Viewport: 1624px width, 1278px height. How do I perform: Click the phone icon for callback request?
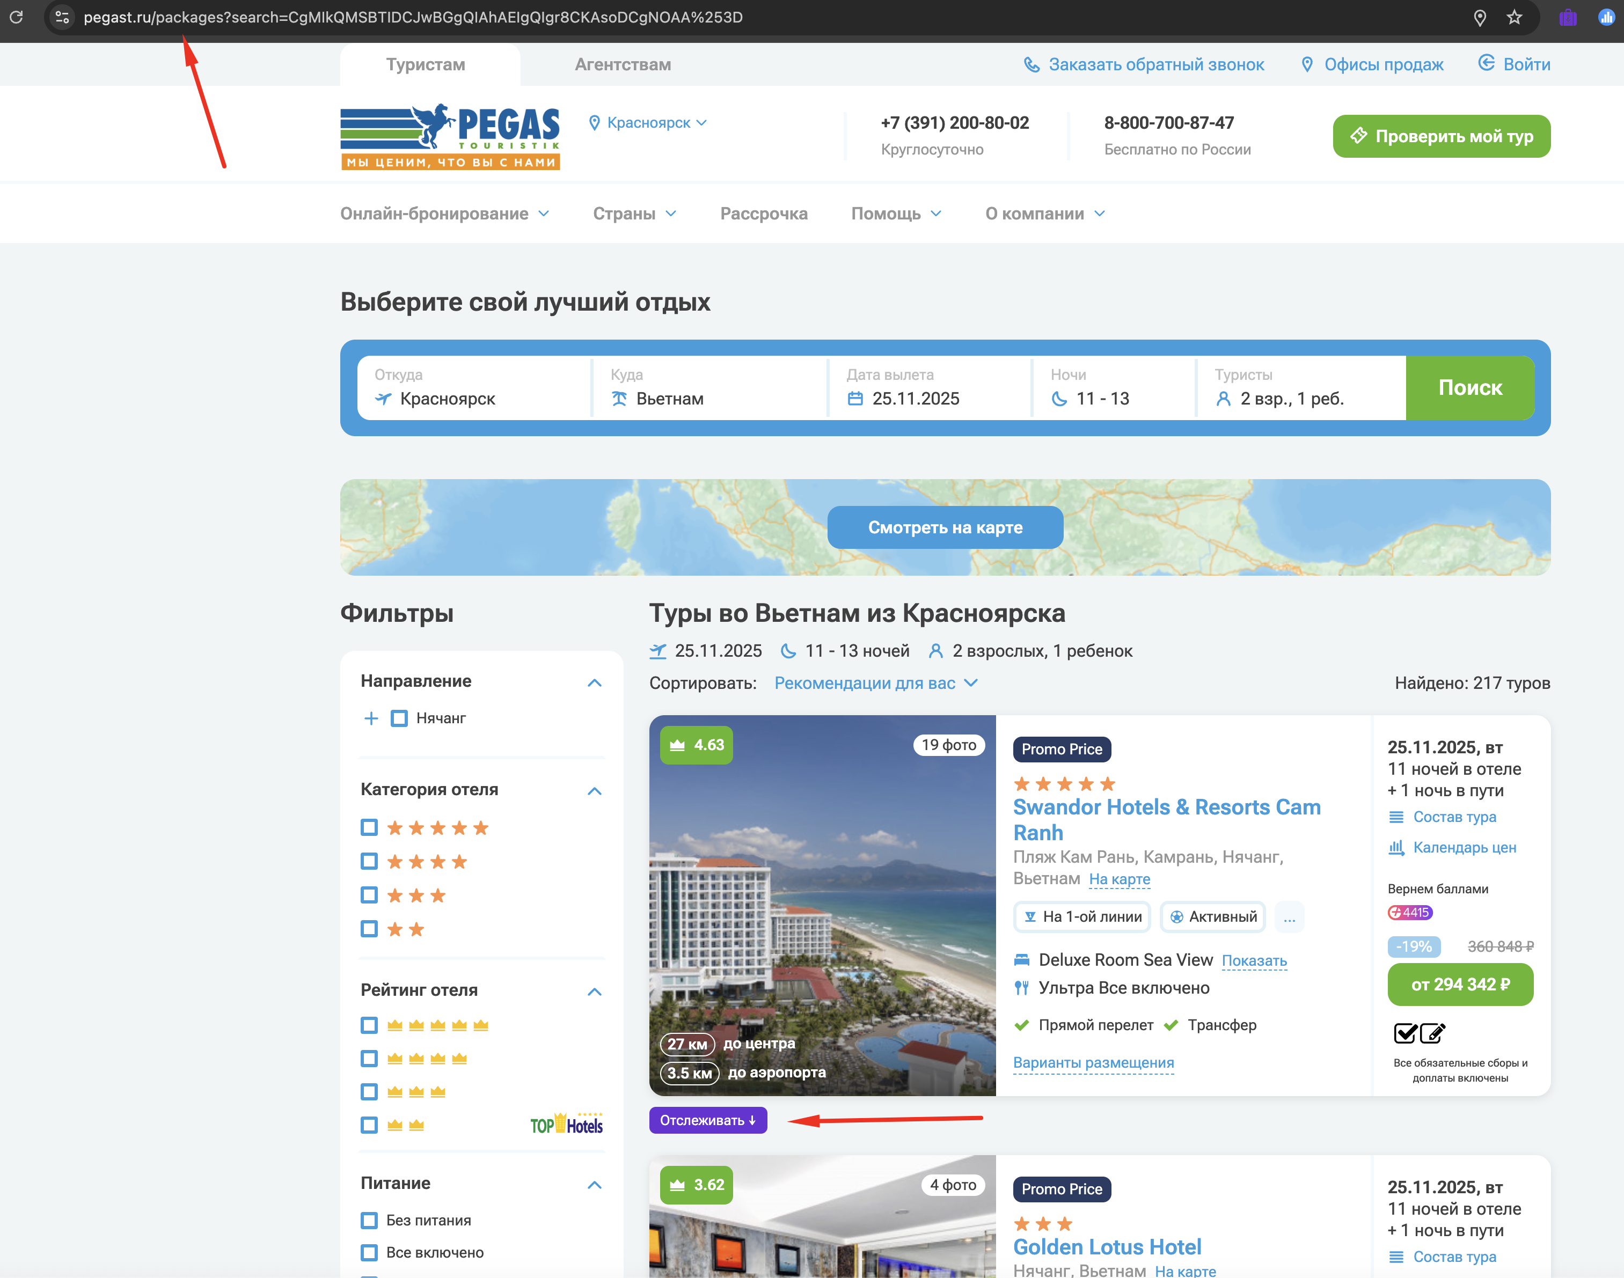pos(1032,65)
